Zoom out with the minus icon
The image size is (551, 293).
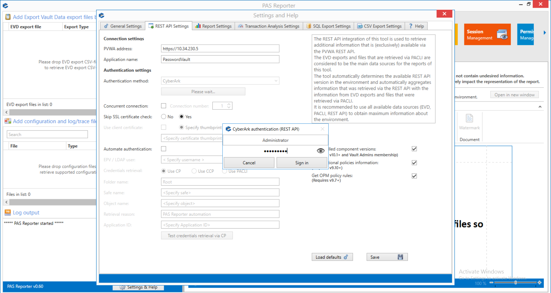click(x=491, y=282)
